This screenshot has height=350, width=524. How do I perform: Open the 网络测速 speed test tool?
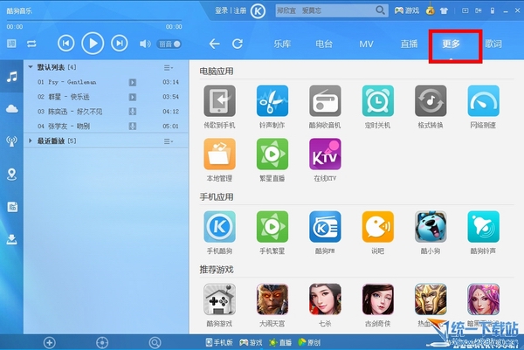[484, 101]
